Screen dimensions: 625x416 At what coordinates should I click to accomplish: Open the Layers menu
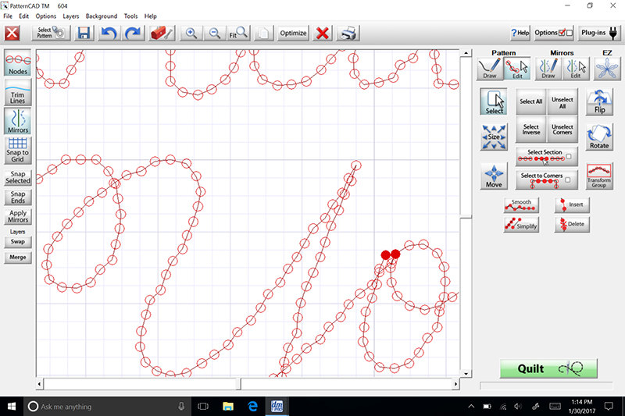71,16
